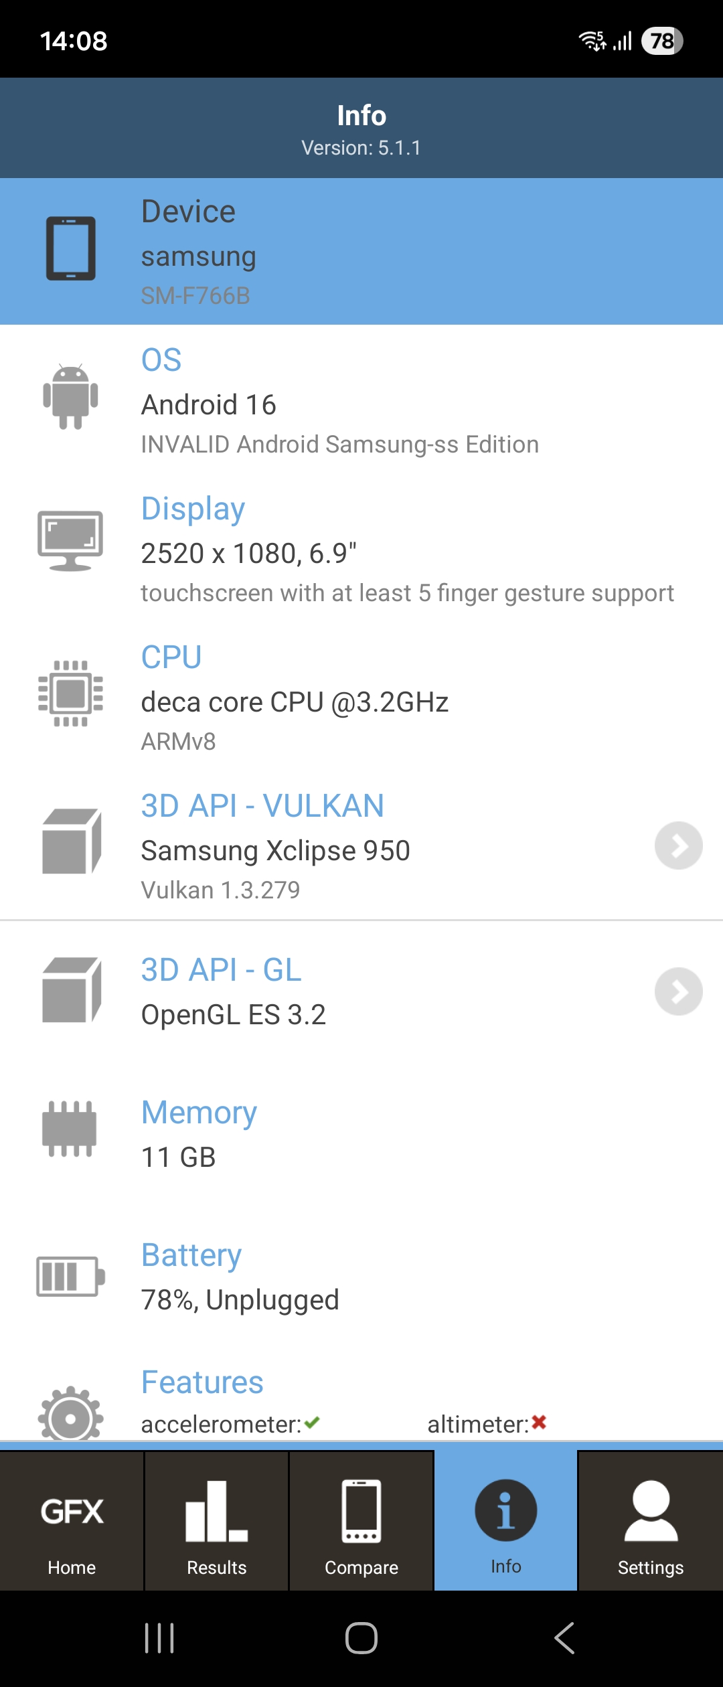The height and width of the screenshot is (1687, 723).
Task: Open the Home tab
Action: [x=72, y=1521]
